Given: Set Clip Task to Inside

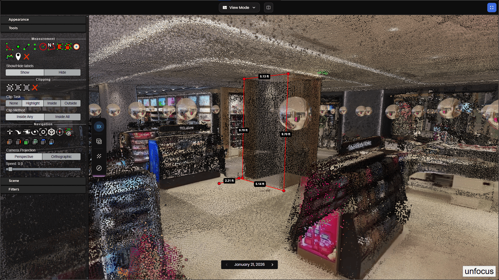Looking at the screenshot, I should point(52,103).
